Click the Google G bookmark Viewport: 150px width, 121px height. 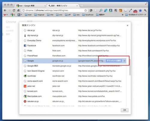[13, 15]
